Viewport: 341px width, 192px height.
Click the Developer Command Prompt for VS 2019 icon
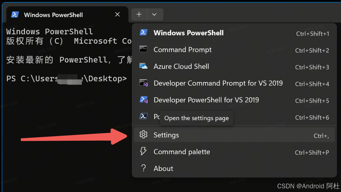coord(143,83)
